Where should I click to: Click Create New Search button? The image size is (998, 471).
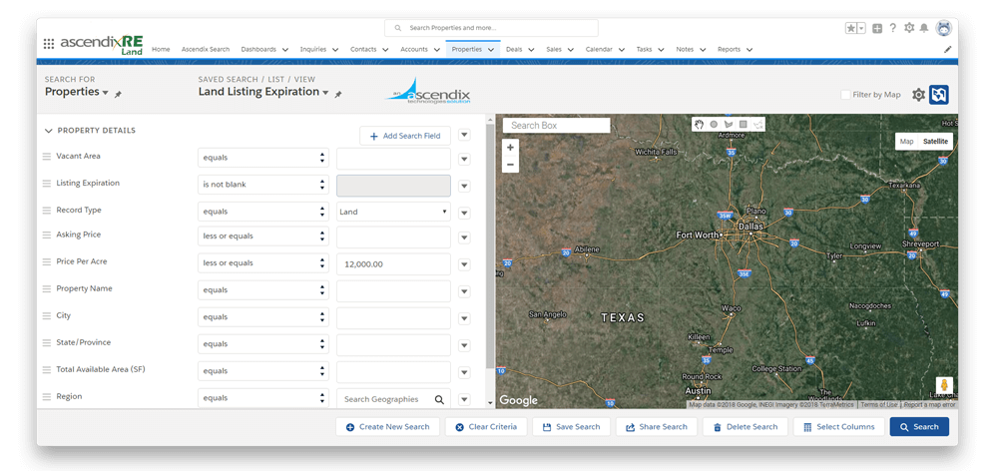(x=387, y=426)
